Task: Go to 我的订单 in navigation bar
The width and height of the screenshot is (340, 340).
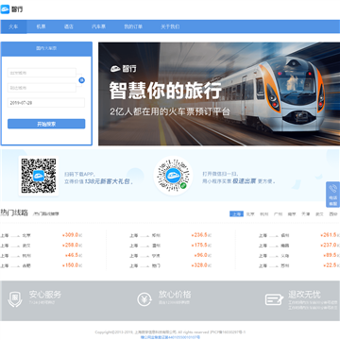Action: tap(133, 26)
